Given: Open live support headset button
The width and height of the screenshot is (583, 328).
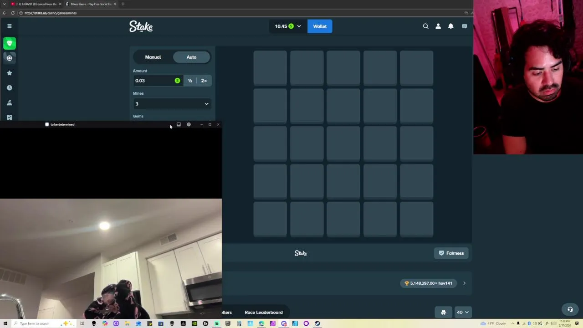Looking at the screenshot, I should point(570,309).
